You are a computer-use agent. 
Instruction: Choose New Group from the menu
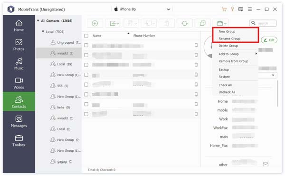pos(227,31)
